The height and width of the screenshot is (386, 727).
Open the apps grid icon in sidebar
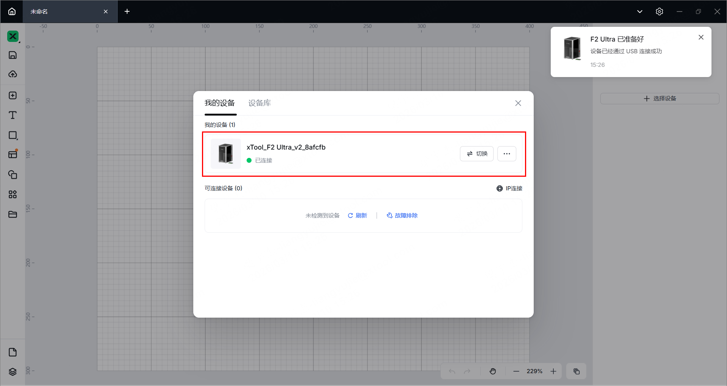[x=12, y=195]
